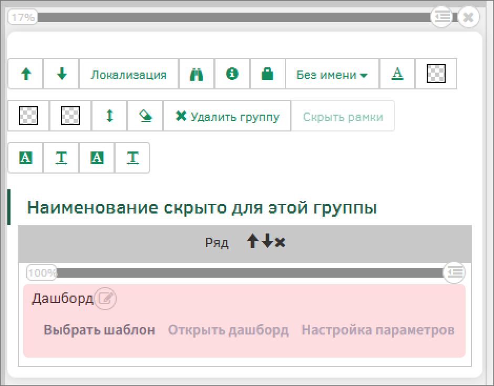The image size is (494, 386).
Task: Click the Настройка параметров link
Action: pos(377,330)
